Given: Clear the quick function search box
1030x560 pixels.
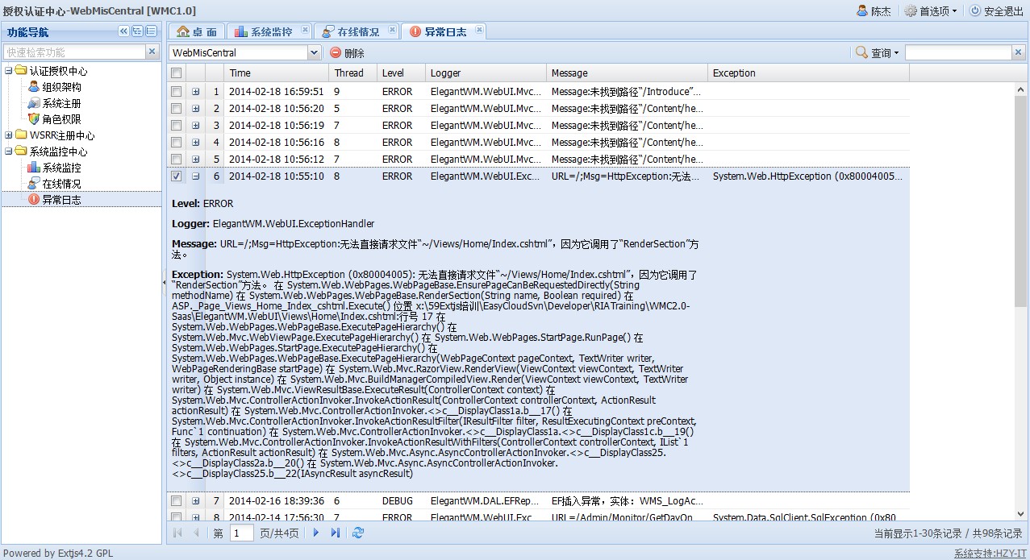Looking at the screenshot, I should (x=152, y=52).
